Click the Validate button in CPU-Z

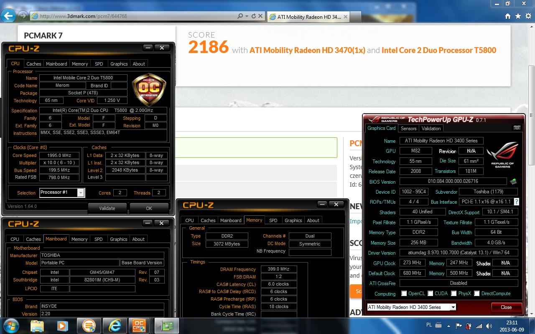click(107, 208)
